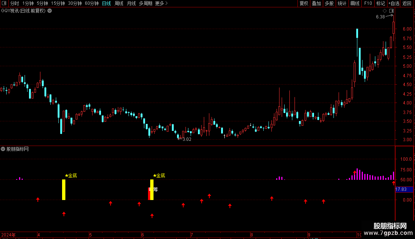Screen dimensions: 415x239
Task: Select the 30分钟 period tab
Action: [75, 3]
